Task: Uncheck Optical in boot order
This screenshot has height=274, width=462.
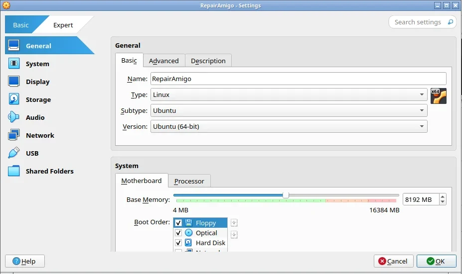Action: pos(178,233)
